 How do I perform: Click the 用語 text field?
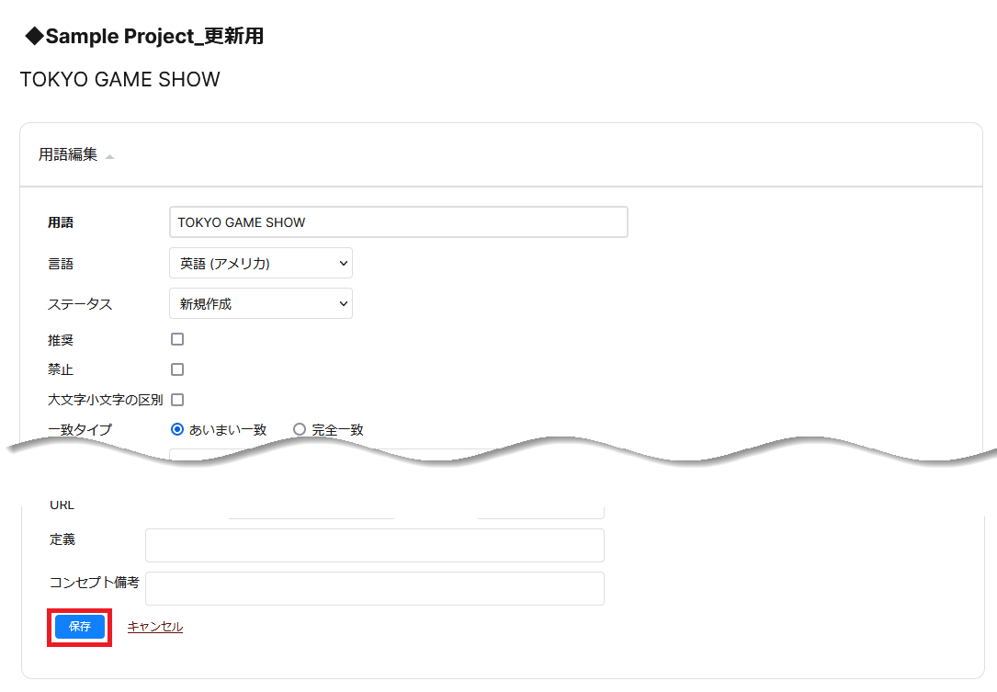[398, 222]
